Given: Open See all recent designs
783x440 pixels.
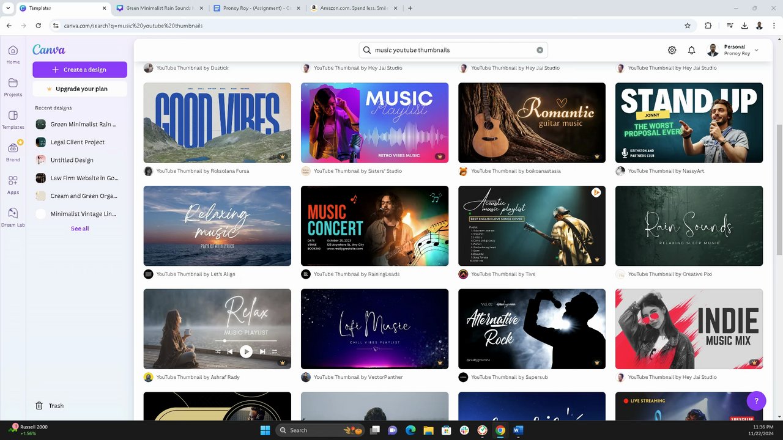Looking at the screenshot, I should [80, 229].
